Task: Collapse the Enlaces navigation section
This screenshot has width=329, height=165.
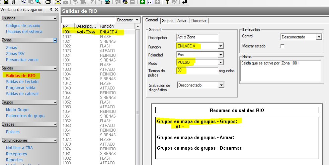Action: 55,124
